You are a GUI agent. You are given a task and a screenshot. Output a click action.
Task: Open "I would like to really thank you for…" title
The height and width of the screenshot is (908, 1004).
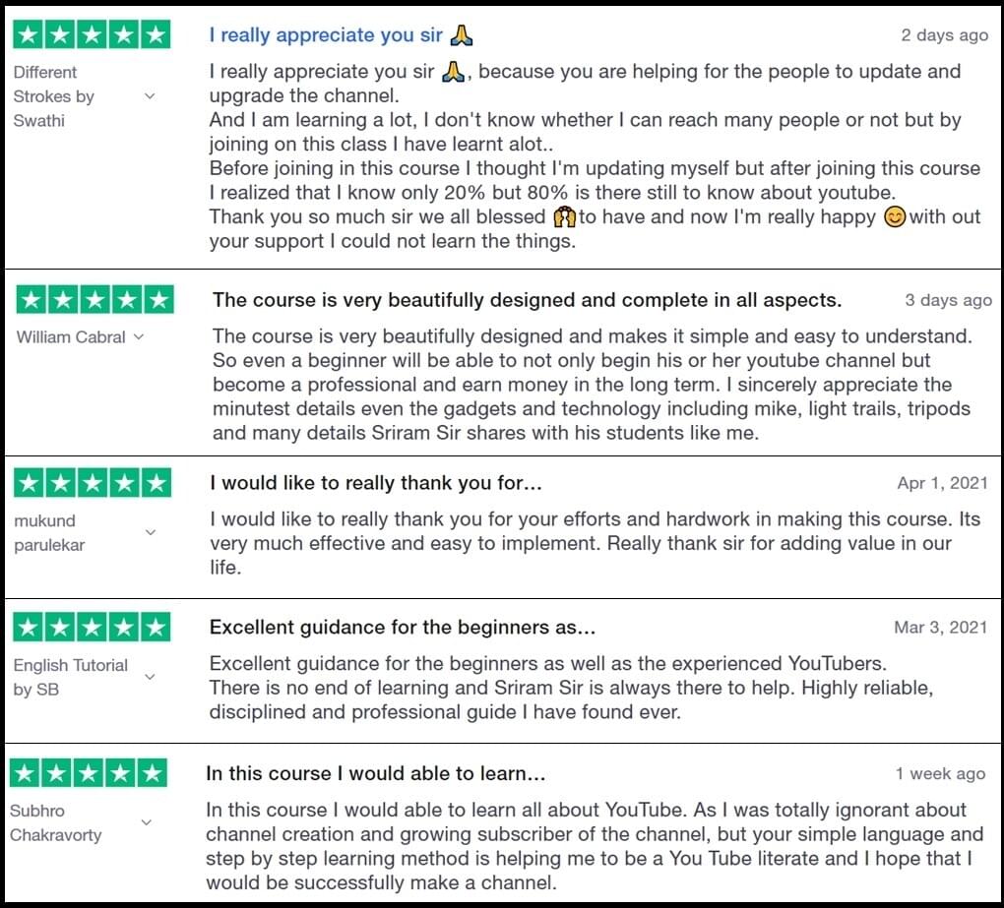point(376,483)
